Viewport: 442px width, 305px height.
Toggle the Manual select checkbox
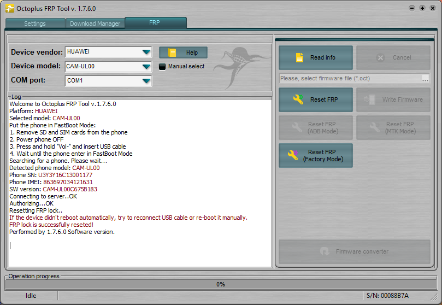(162, 67)
